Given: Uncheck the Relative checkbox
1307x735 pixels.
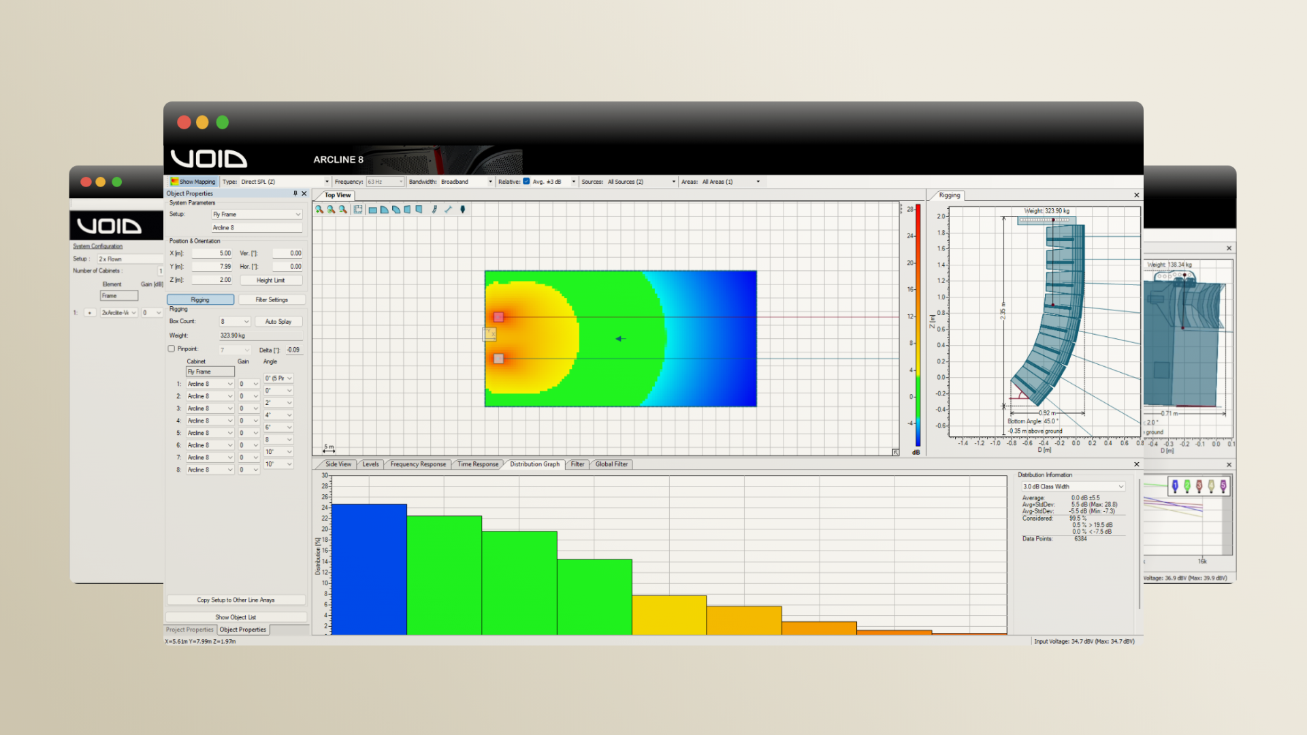Looking at the screenshot, I should point(526,182).
